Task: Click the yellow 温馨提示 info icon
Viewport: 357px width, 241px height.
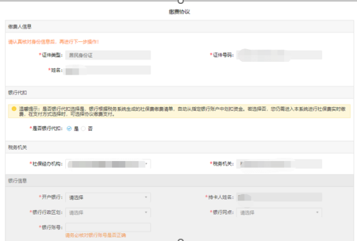Action: [14, 109]
